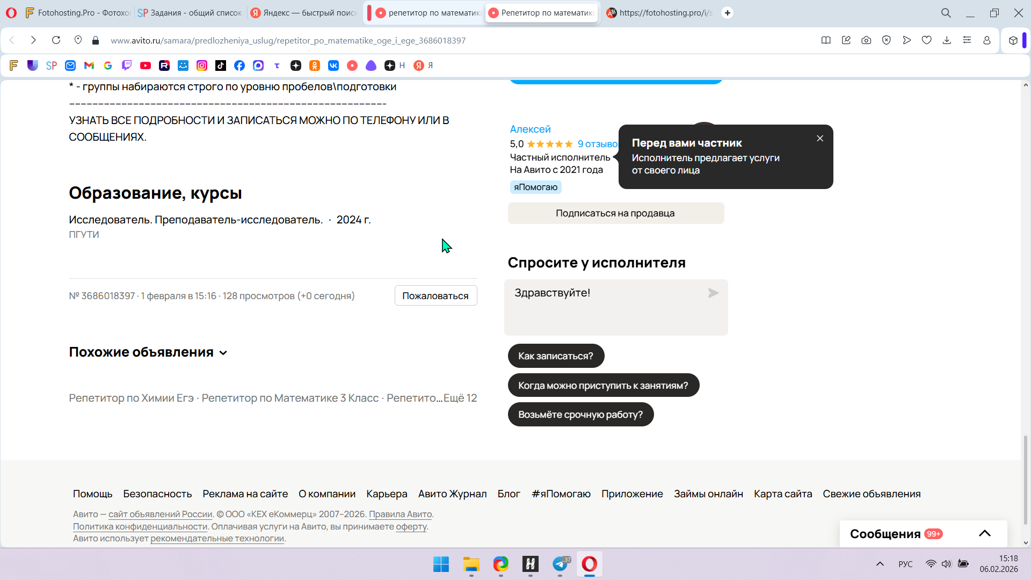
Task: Click the heart bookmark icon in toolbar
Action: point(927,40)
